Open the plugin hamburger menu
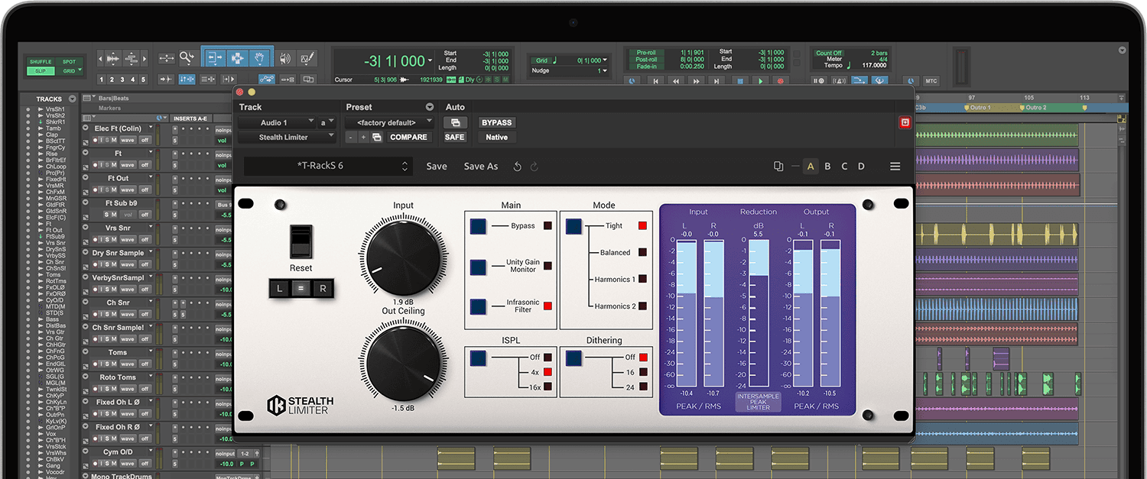This screenshot has height=479, width=1147. coord(895,167)
